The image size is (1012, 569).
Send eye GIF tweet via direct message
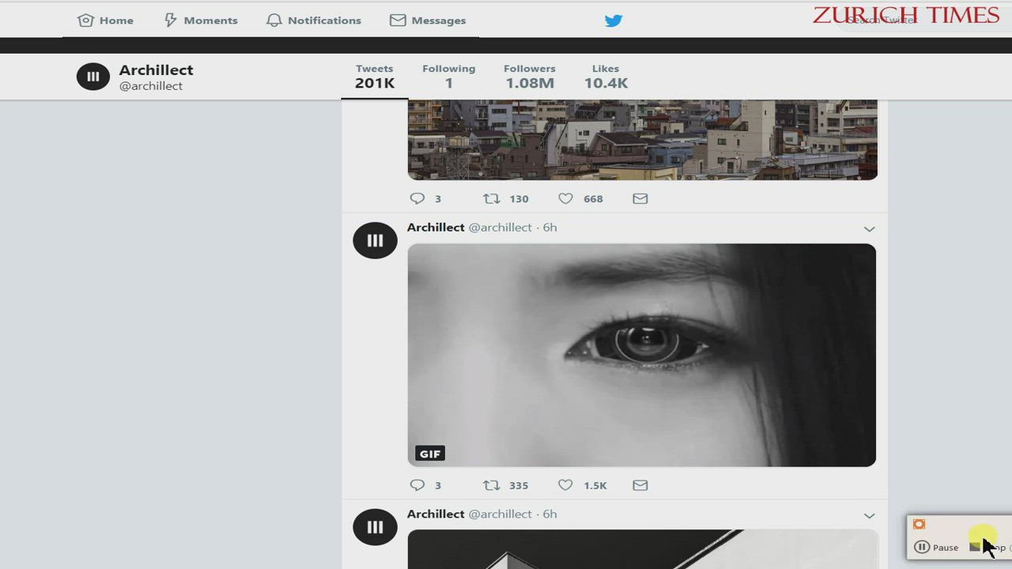640,485
